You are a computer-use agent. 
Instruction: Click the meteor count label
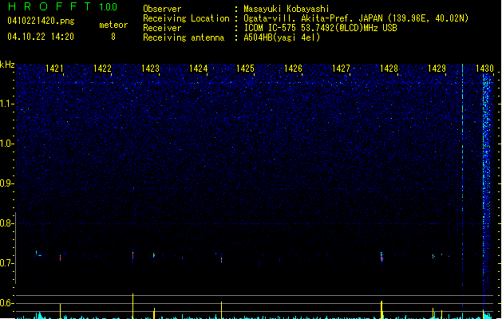click(113, 25)
